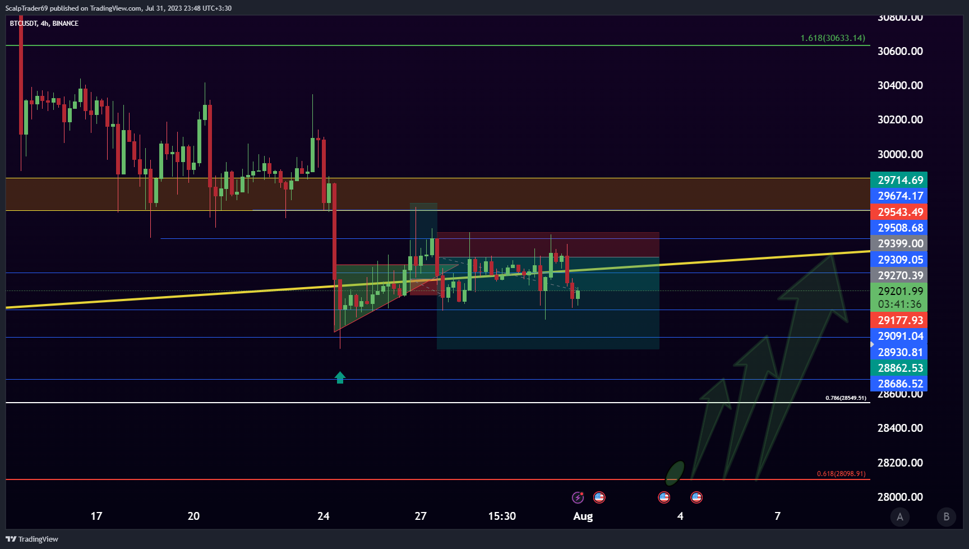Click the lightning event icon near Aug
This screenshot has width=969, height=549.
[x=578, y=497]
